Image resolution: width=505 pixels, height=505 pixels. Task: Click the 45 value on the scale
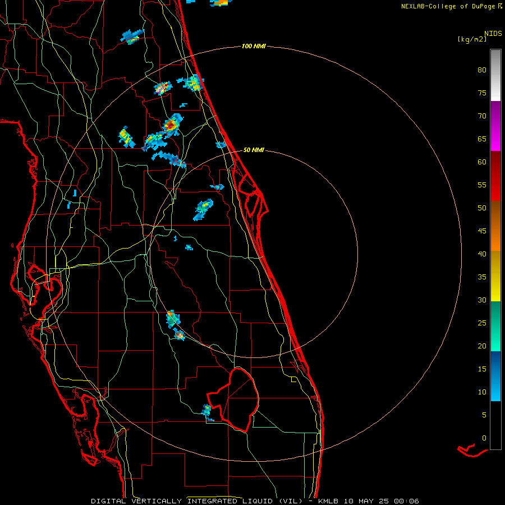[482, 231]
